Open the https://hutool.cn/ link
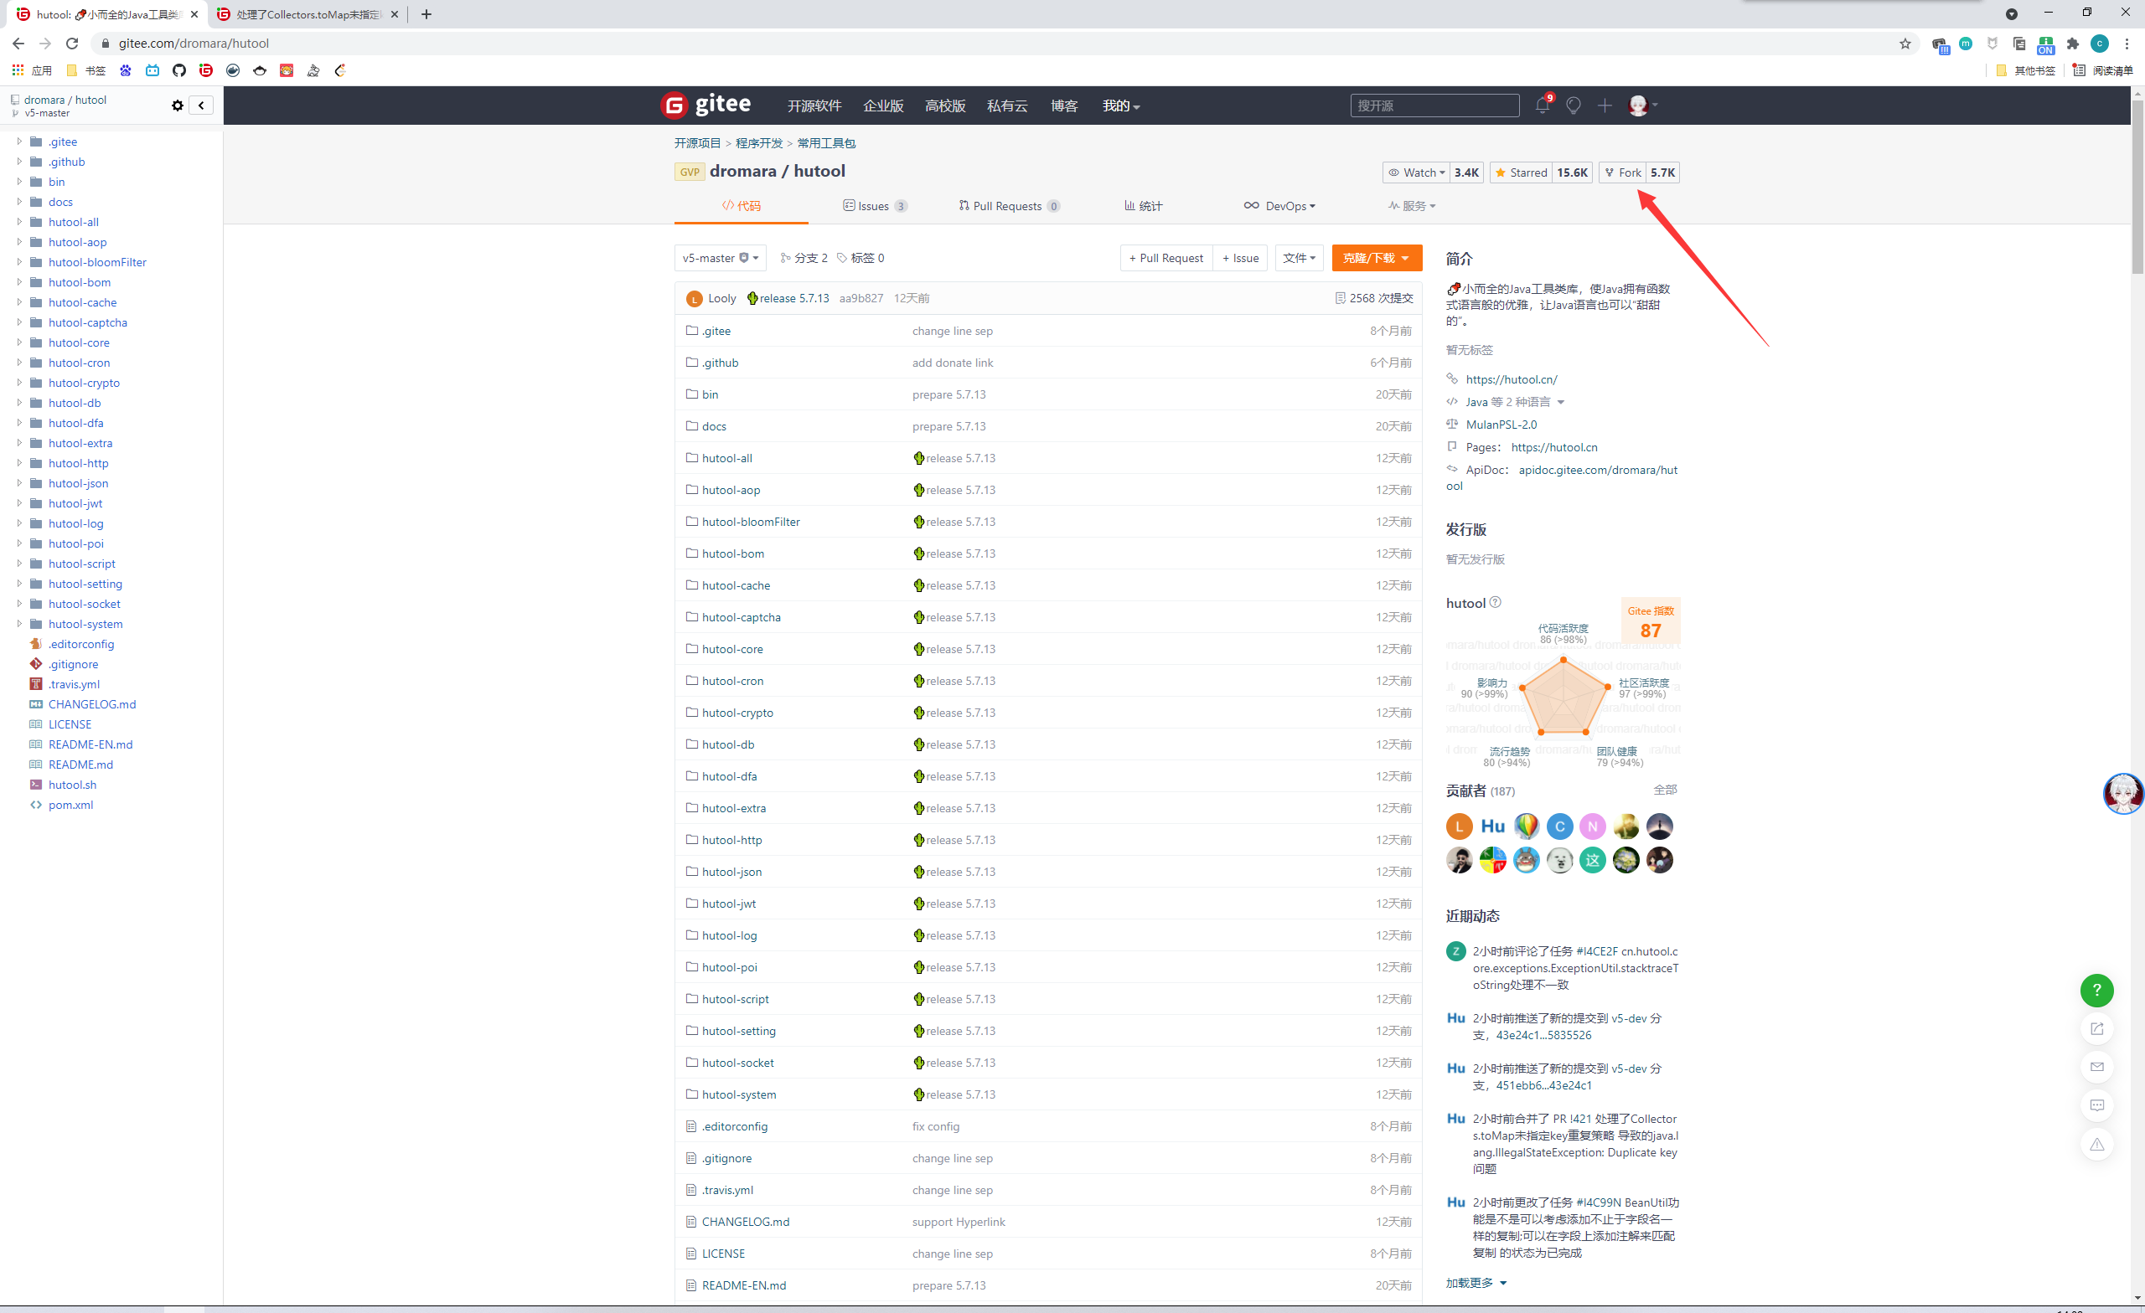2145x1313 pixels. (x=1512, y=379)
